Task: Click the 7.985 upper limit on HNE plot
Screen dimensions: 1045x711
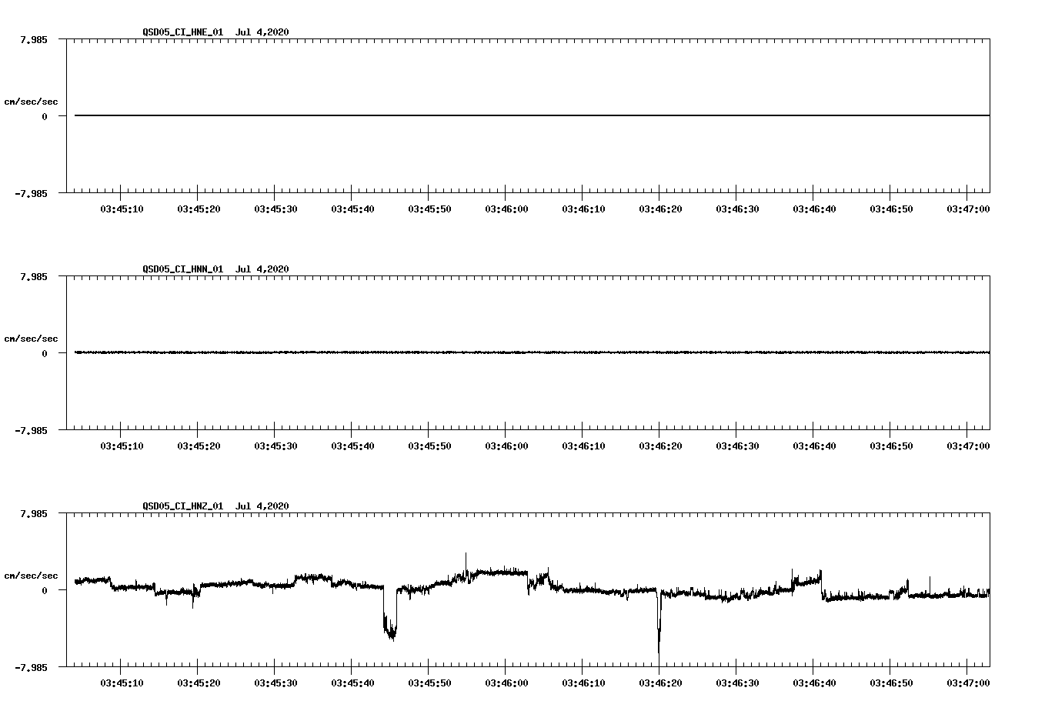Action: [x=34, y=39]
